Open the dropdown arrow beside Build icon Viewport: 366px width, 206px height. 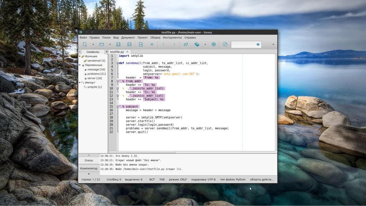(x=205, y=44)
